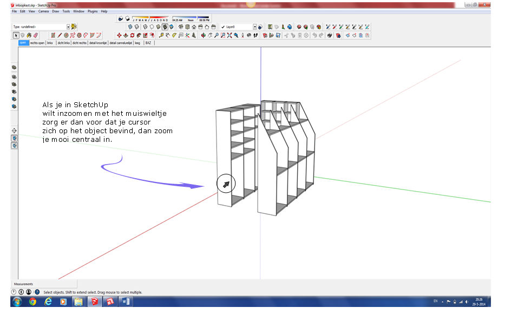Select the Axes tool

(187, 35)
